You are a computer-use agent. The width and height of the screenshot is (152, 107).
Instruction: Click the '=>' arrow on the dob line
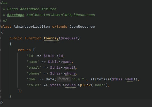[x=41, y=79]
